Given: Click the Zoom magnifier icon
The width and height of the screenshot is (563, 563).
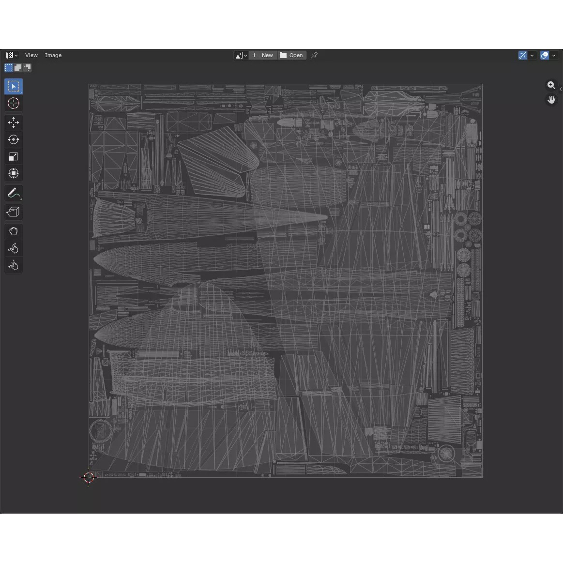Looking at the screenshot, I should (x=551, y=85).
